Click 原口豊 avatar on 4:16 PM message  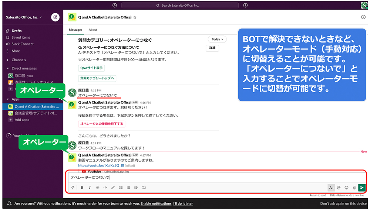pos(72,93)
